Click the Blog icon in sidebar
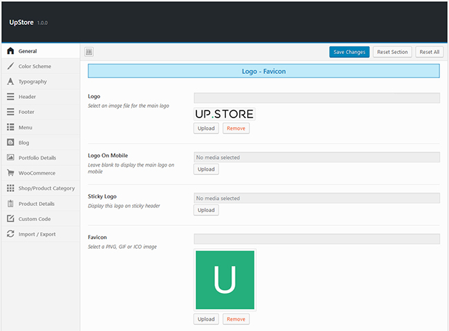The image size is (449, 331). point(10,142)
